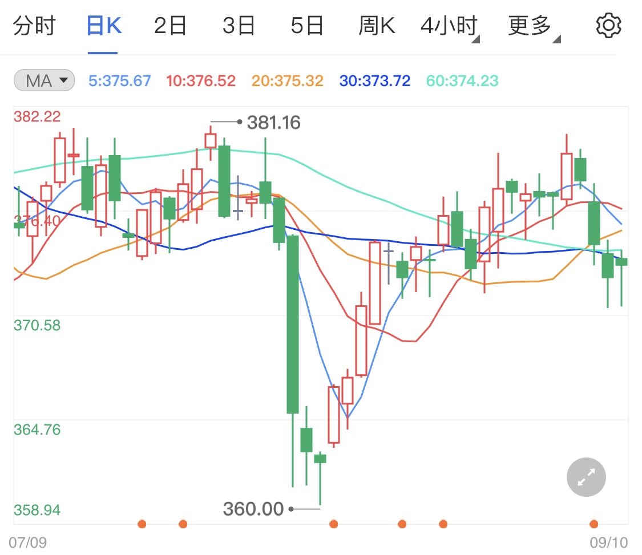Select the MA30 value 373.72 label

(x=374, y=81)
